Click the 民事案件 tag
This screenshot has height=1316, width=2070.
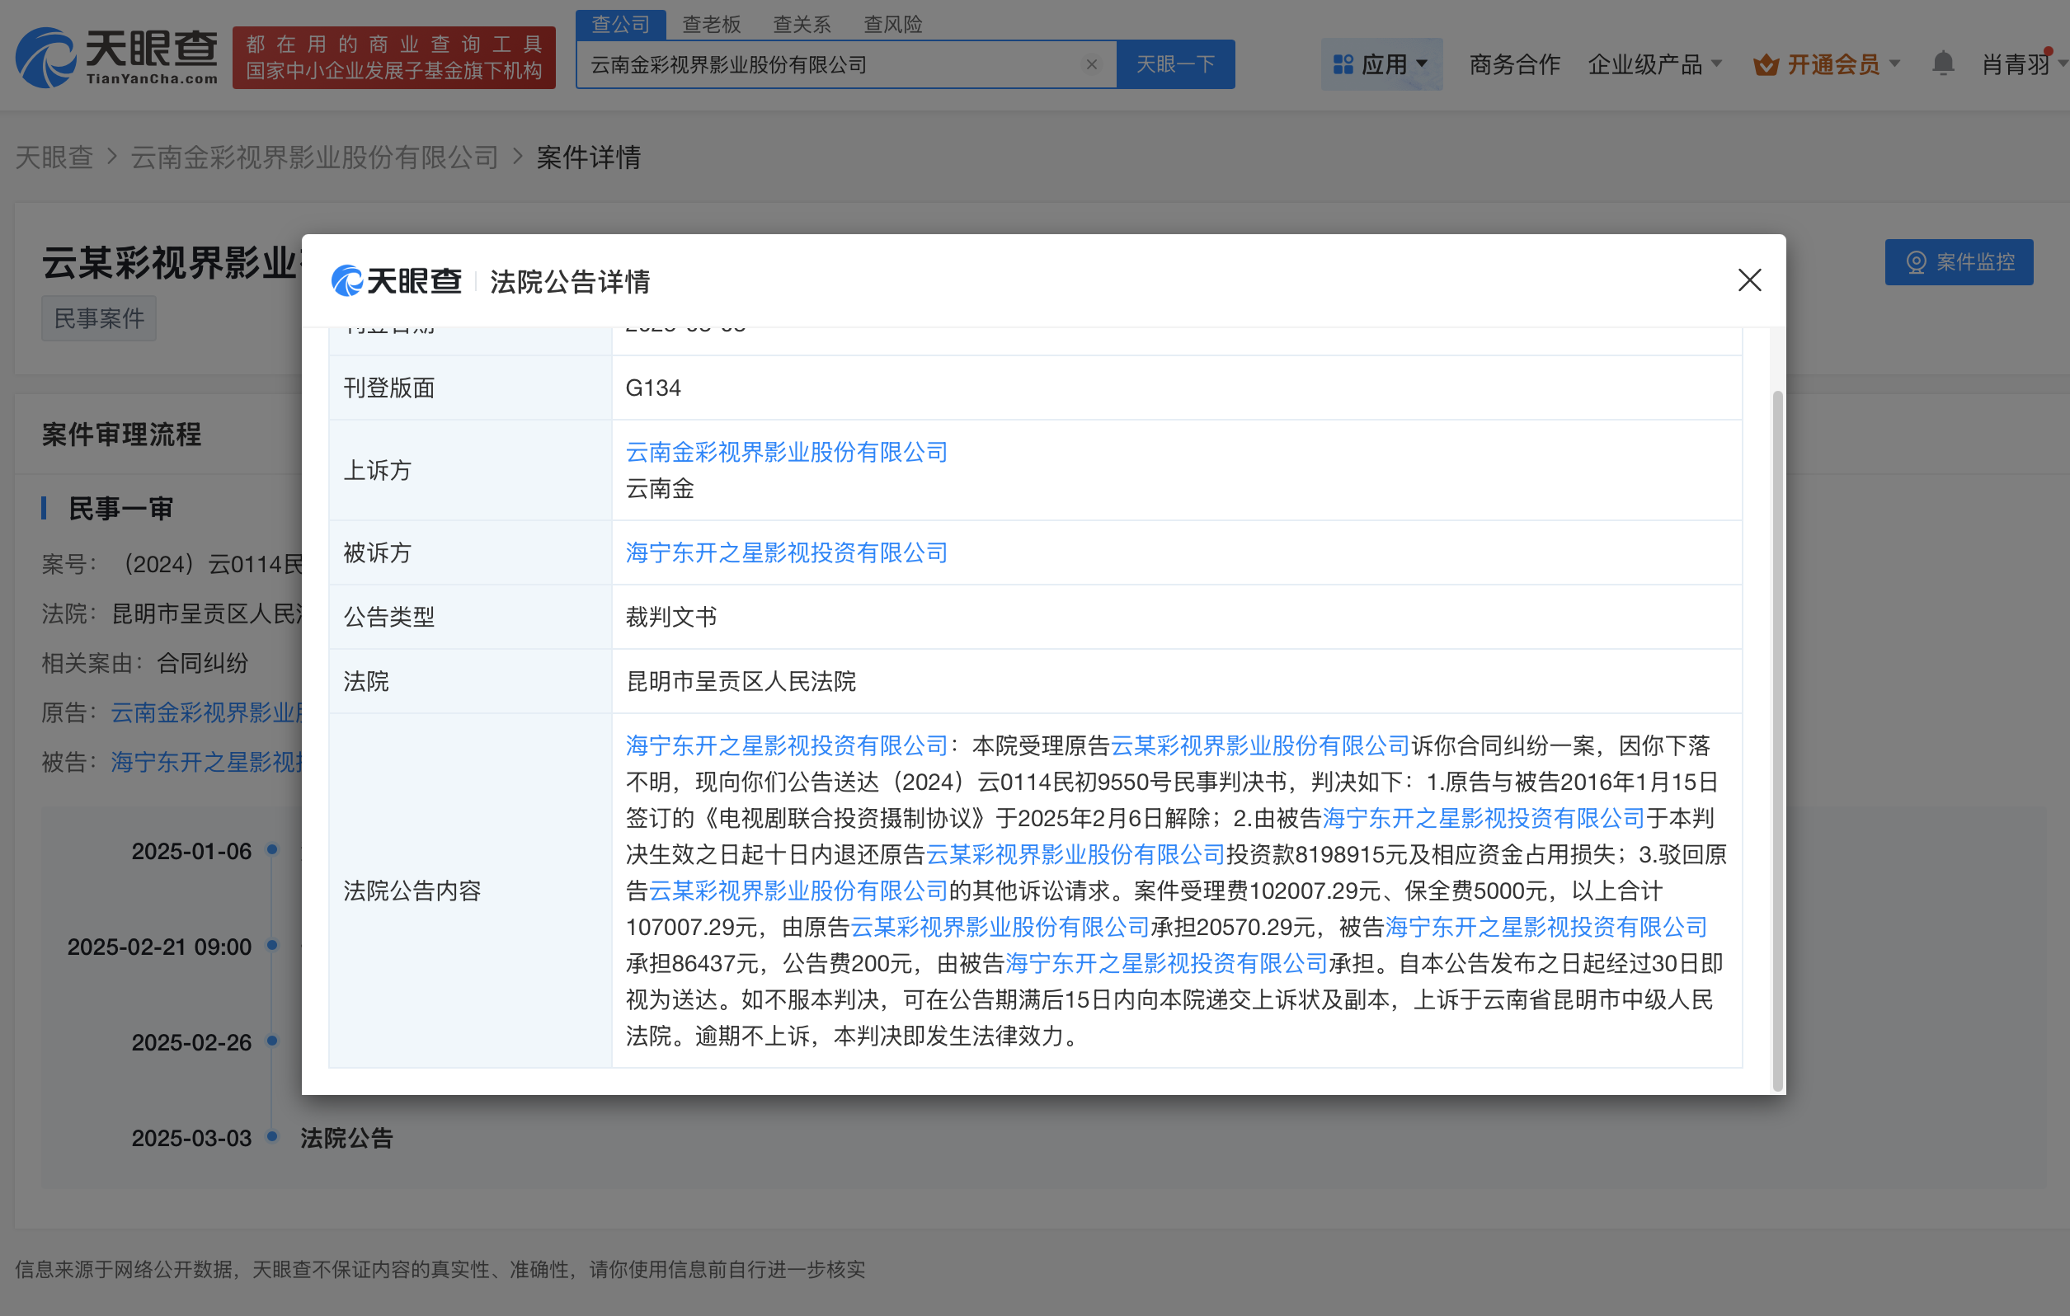pyautogui.click(x=99, y=319)
